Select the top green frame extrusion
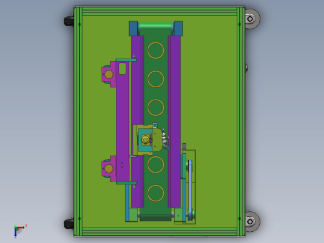Image resolution: width=324 pixels, height=243 pixels. 160,11
